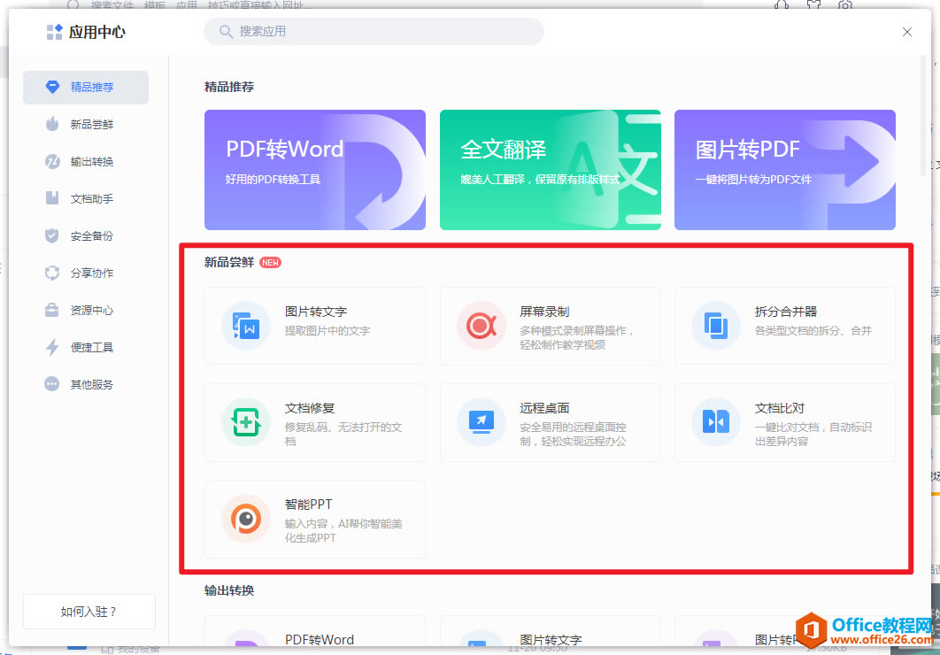Click the 搜索应用 search field
Viewport: 940px width, 655px height.
tap(374, 31)
